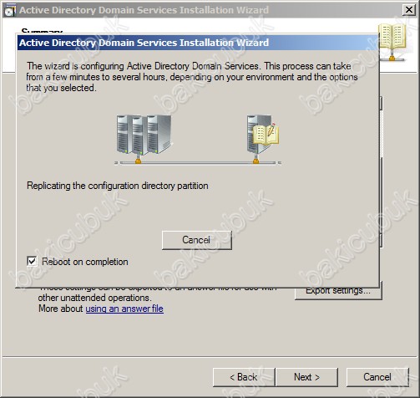
Task: Click the Replicating the configuration directory partition status
Action: pos(118,186)
